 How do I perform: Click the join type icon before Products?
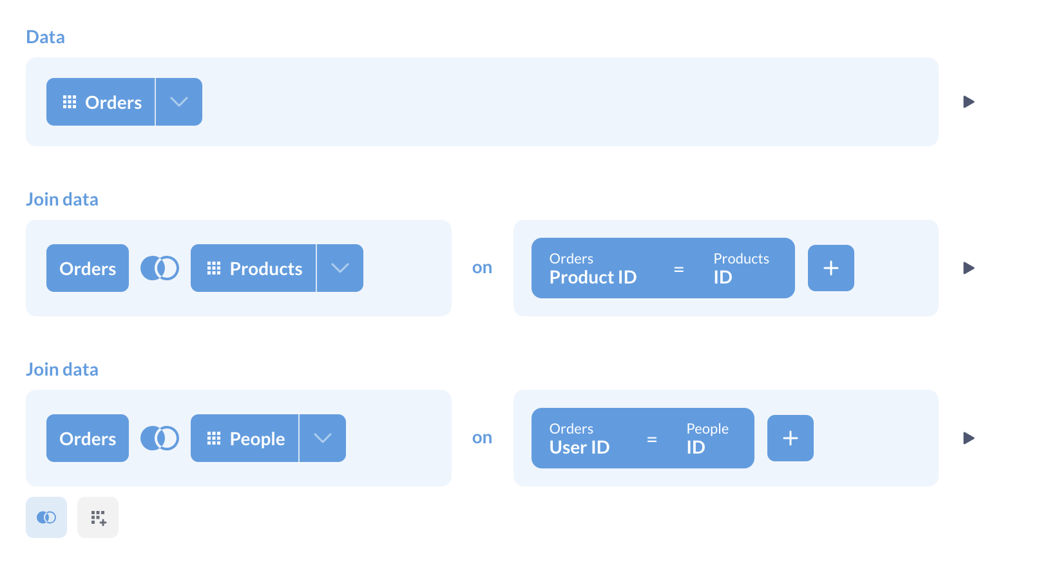[160, 268]
